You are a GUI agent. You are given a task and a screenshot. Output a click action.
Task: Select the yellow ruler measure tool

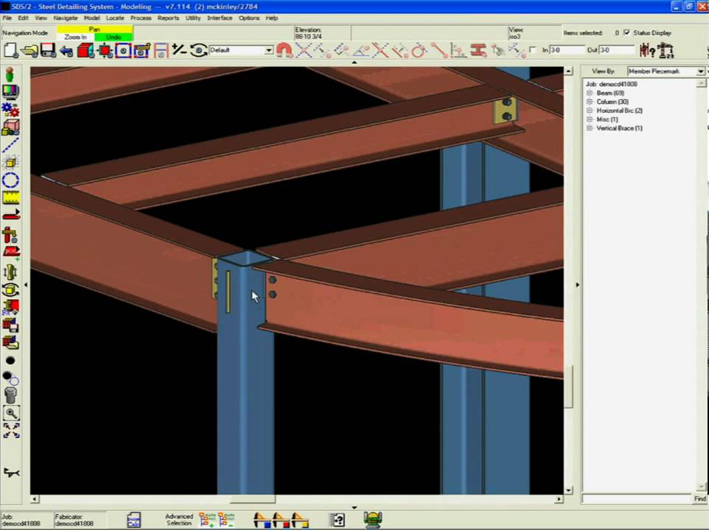point(10,198)
